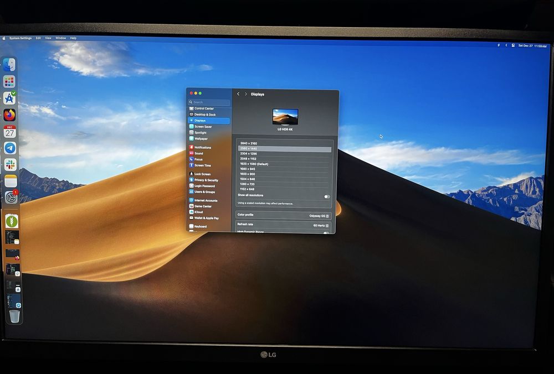This screenshot has height=374, width=554.
Task: Select 3840 × 2160 resolution
Action: click(x=285, y=143)
